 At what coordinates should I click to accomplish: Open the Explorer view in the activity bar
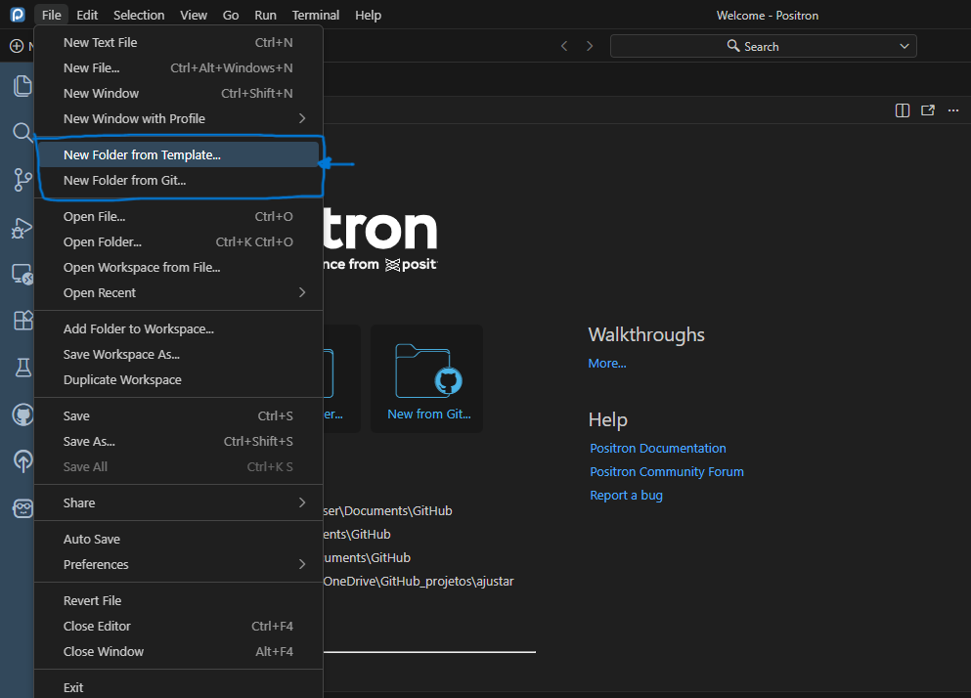click(21, 86)
